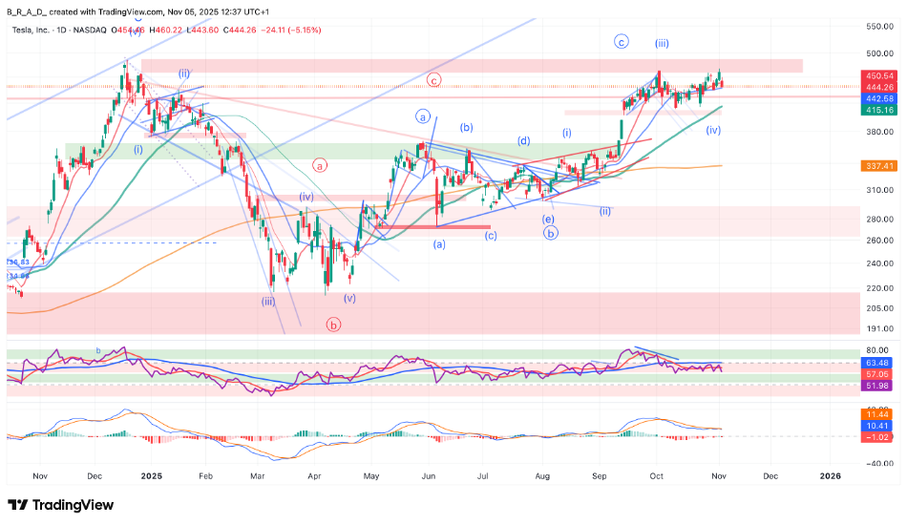Image resolution: width=907 pixels, height=525 pixels.
Task: Click the red circled 'b' wave marker
Action: coord(334,325)
